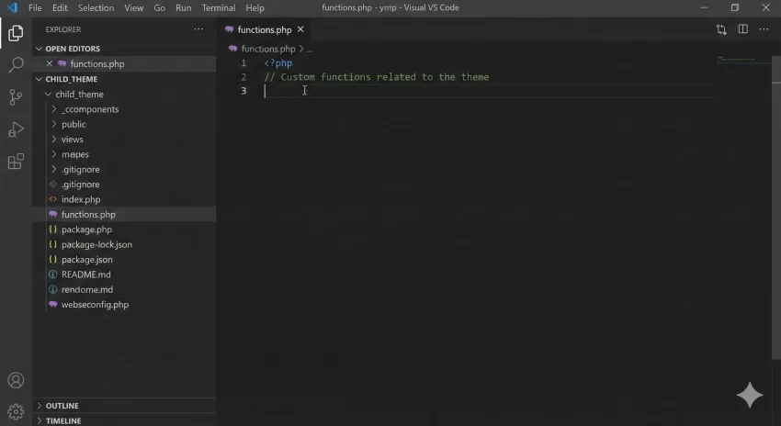Open the Go menu
Screen dimensions: 781x426
point(159,8)
